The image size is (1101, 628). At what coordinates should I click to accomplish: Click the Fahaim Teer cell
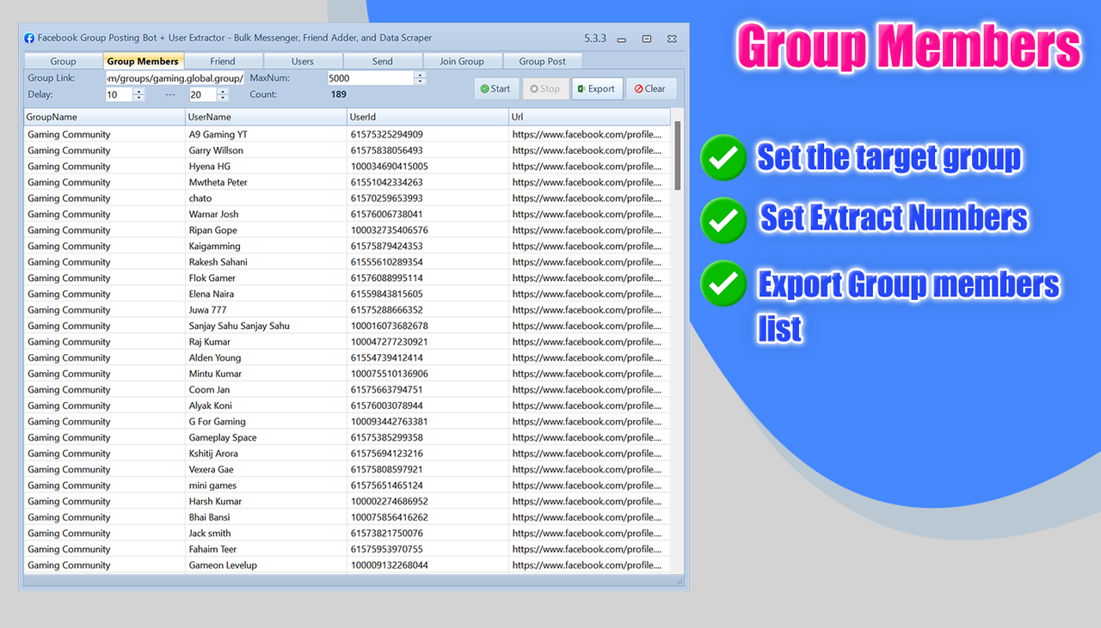coord(266,549)
